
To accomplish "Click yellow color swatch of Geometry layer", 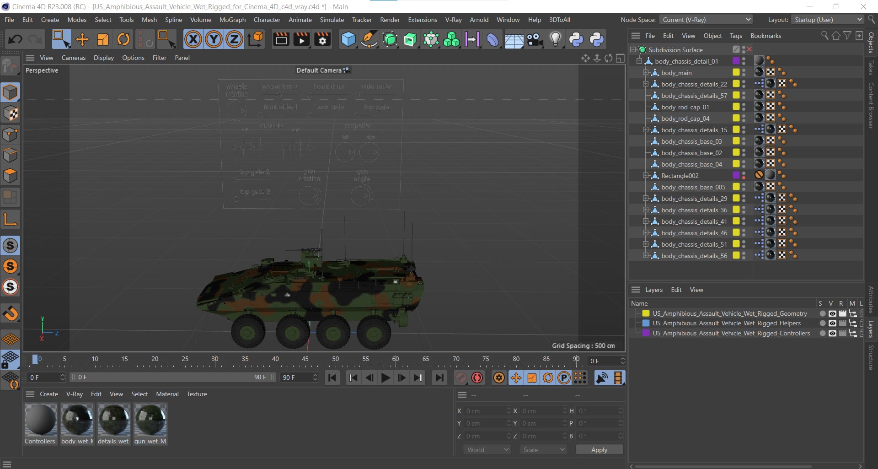I will point(646,313).
